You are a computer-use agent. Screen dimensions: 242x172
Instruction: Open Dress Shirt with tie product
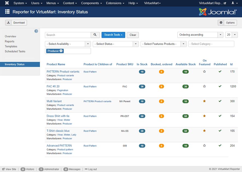pos(58,116)
